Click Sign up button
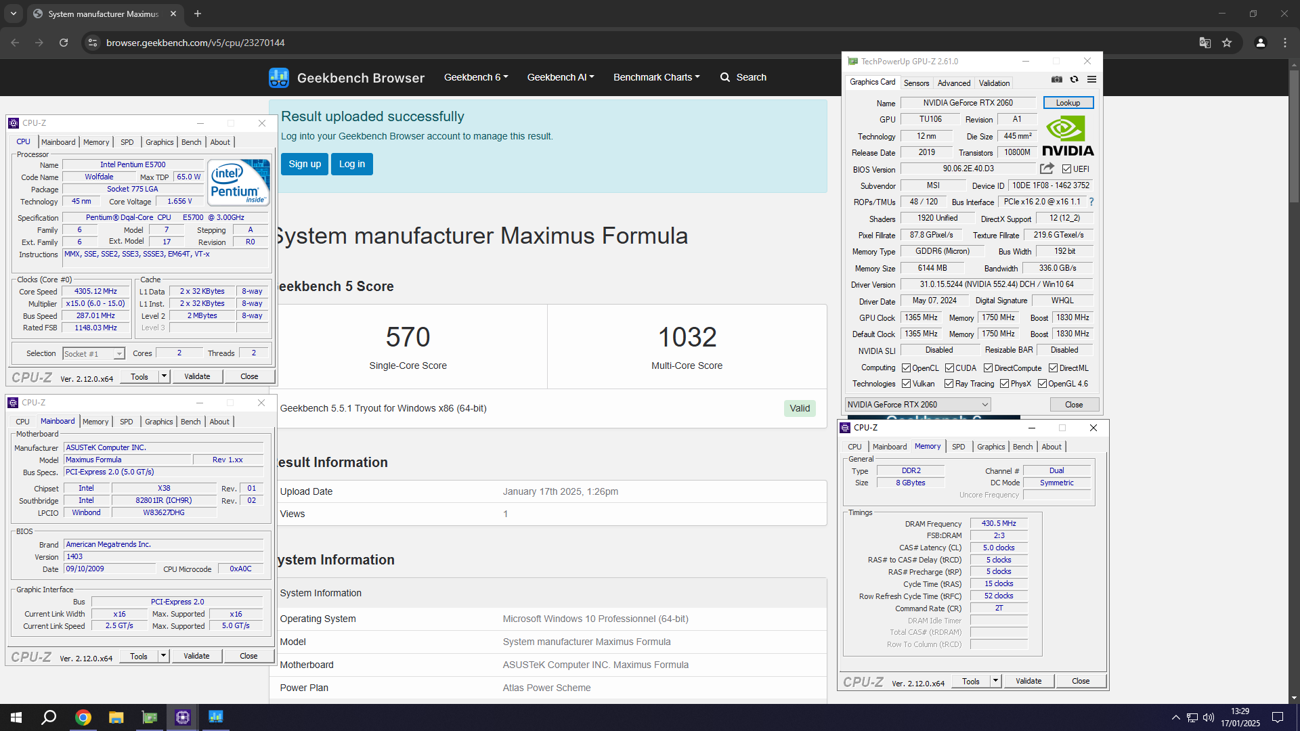1300x731 pixels. tap(305, 164)
